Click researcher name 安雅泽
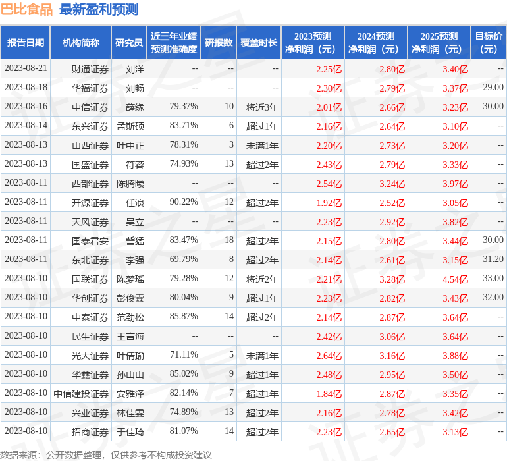Screen dimensions: 507x461 [130, 394]
